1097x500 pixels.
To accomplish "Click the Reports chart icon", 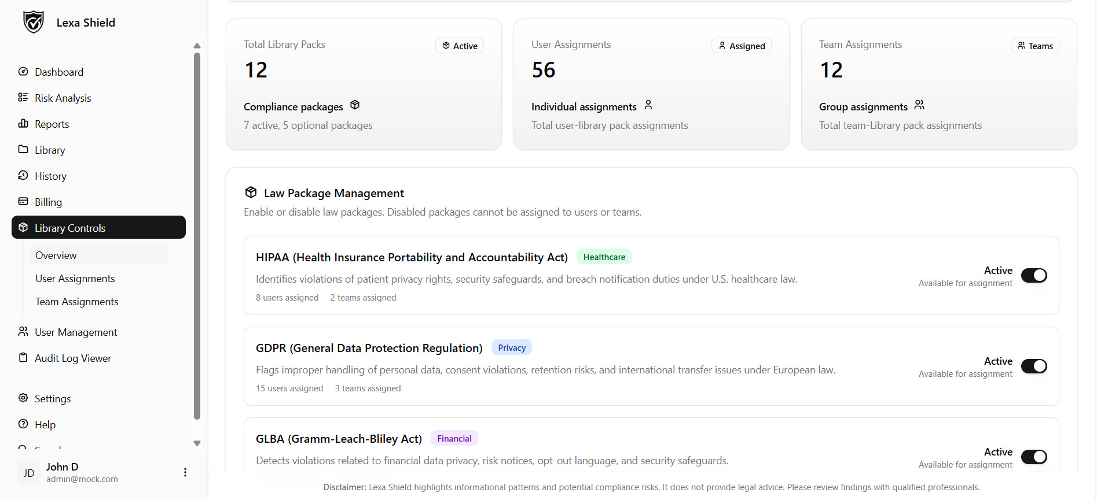I will click(x=23, y=124).
